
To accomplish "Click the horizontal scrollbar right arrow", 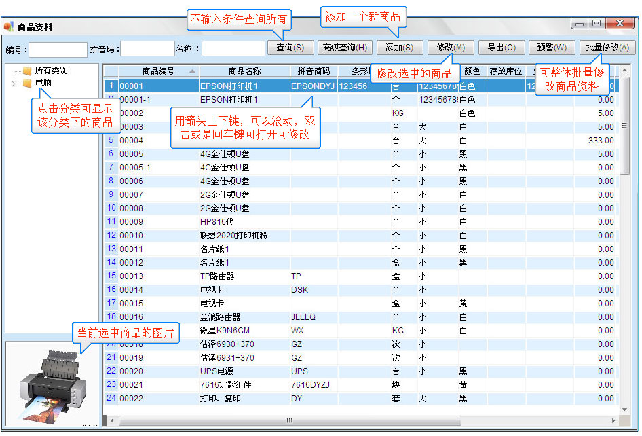I will [x=613, y=421].
